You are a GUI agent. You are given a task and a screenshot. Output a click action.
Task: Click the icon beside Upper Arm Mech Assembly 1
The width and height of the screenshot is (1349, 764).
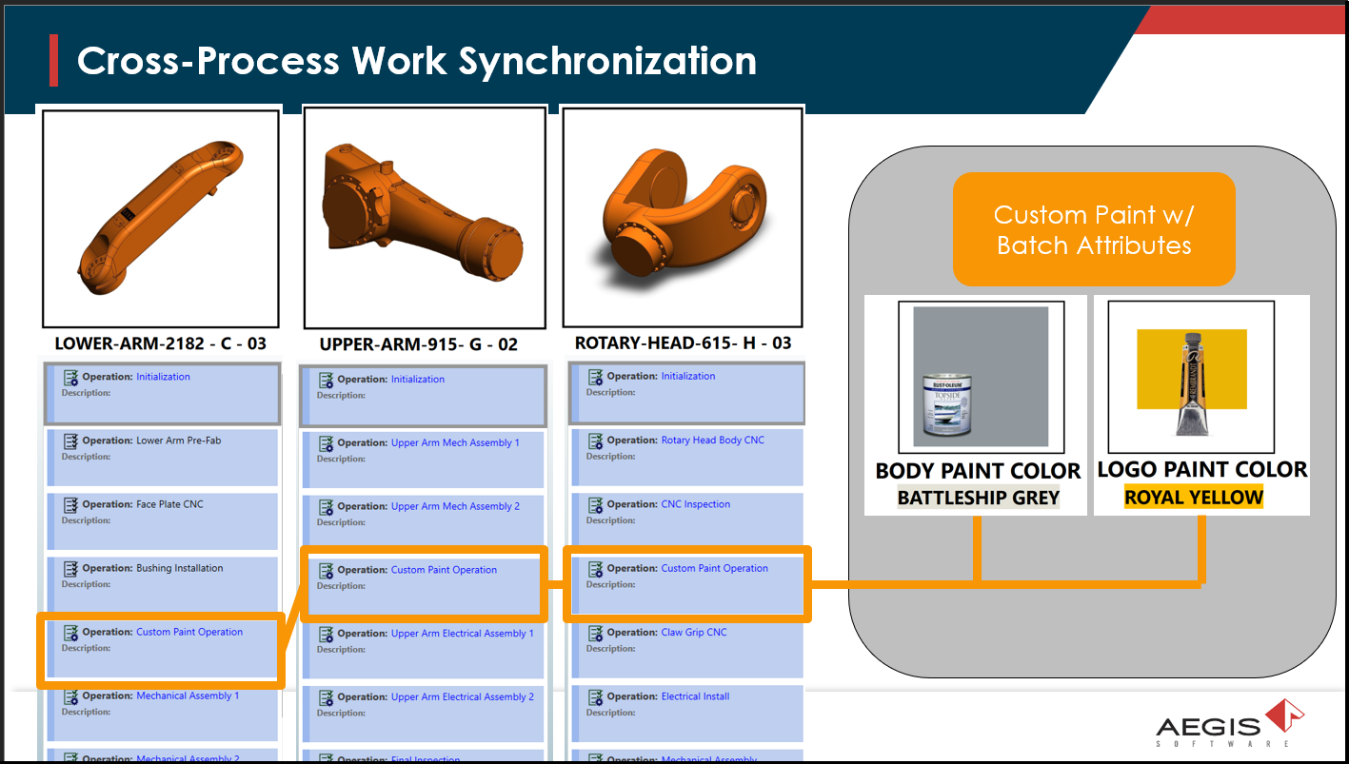[x=326, y=443]
